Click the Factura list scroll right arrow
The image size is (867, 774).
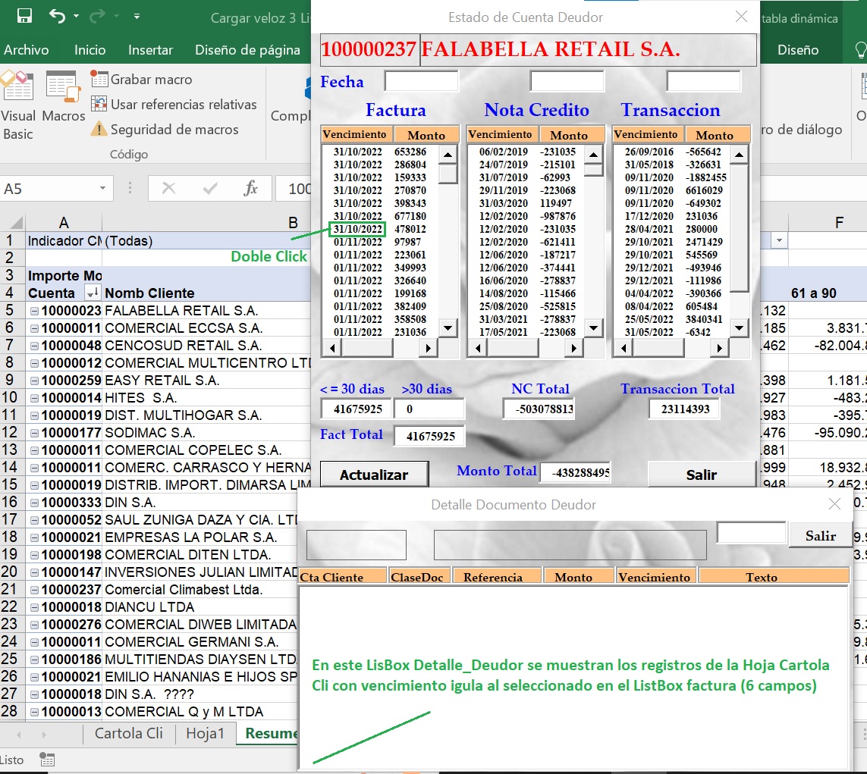point(427,348)
